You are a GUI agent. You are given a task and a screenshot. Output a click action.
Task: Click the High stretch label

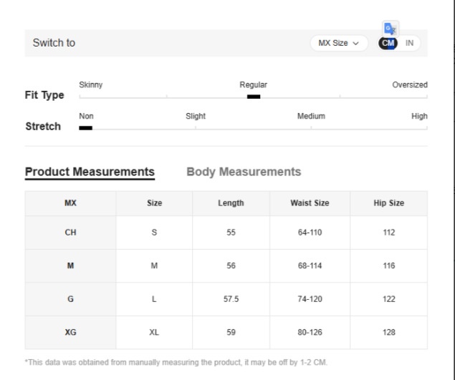(419, 116)
